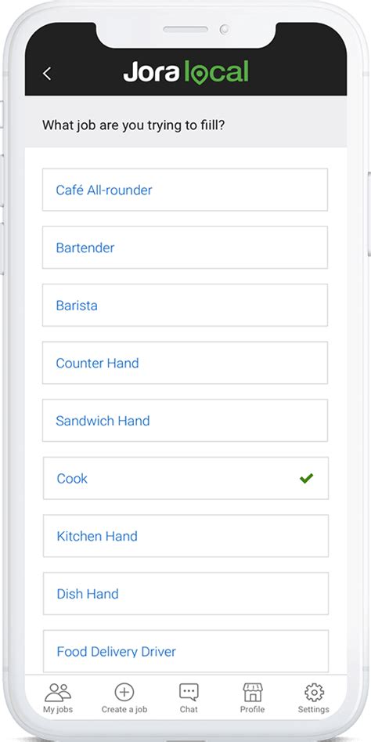Tap the Create a job plus icon

[124, 693]
